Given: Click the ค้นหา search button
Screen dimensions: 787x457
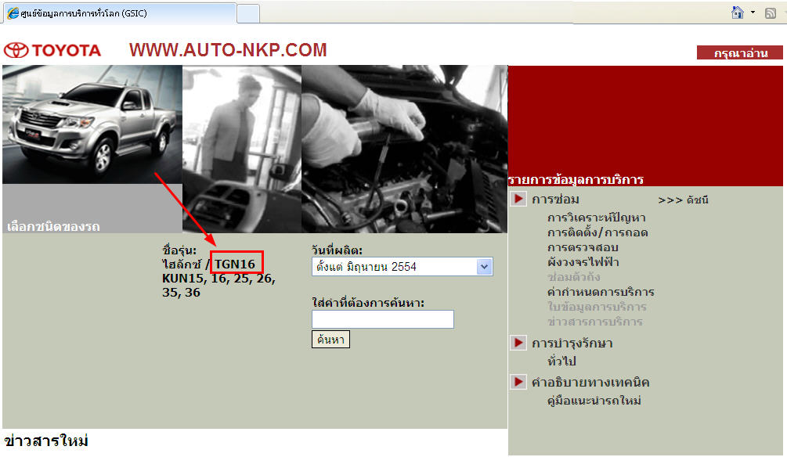Looking at the screenshot, I should point(330,340).
